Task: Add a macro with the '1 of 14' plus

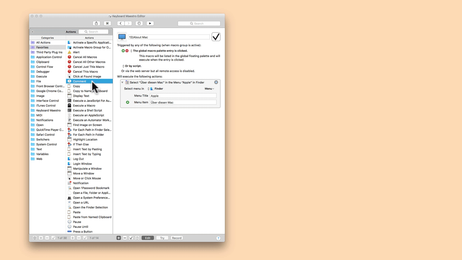Action: (73, 238)
